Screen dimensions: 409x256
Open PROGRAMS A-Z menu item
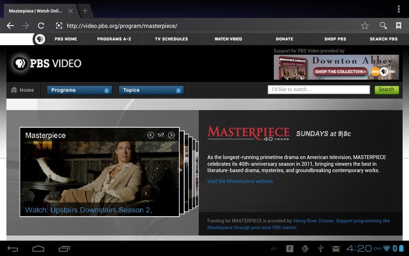114,39
